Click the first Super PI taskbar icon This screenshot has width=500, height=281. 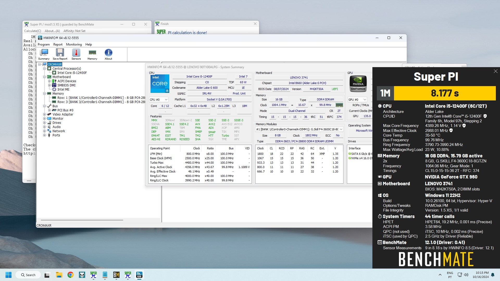pyautogui.click(x=93, y=275)
